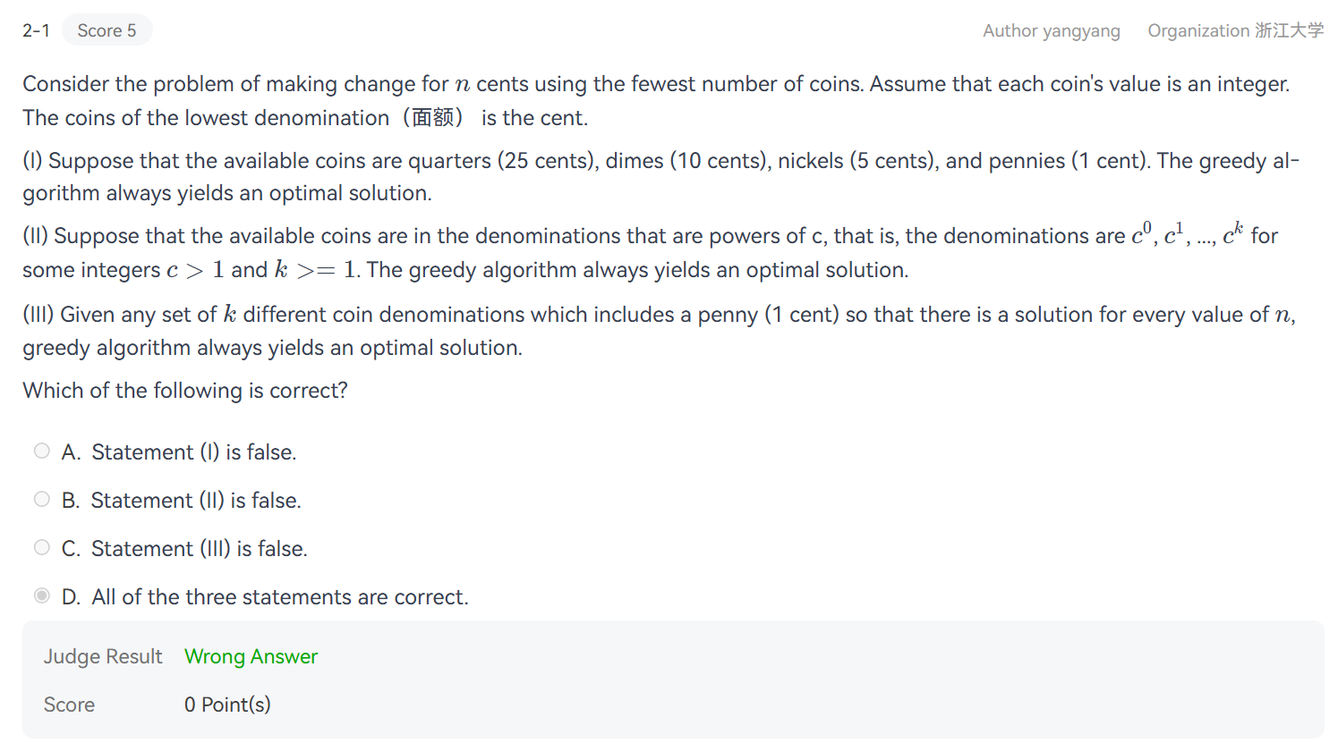Click the statement (II) paragraph about powers of c

650,253
